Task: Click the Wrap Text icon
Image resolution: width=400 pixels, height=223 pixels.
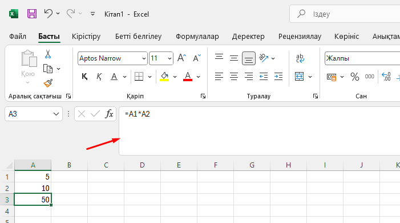Action: [x=300, y=58]
